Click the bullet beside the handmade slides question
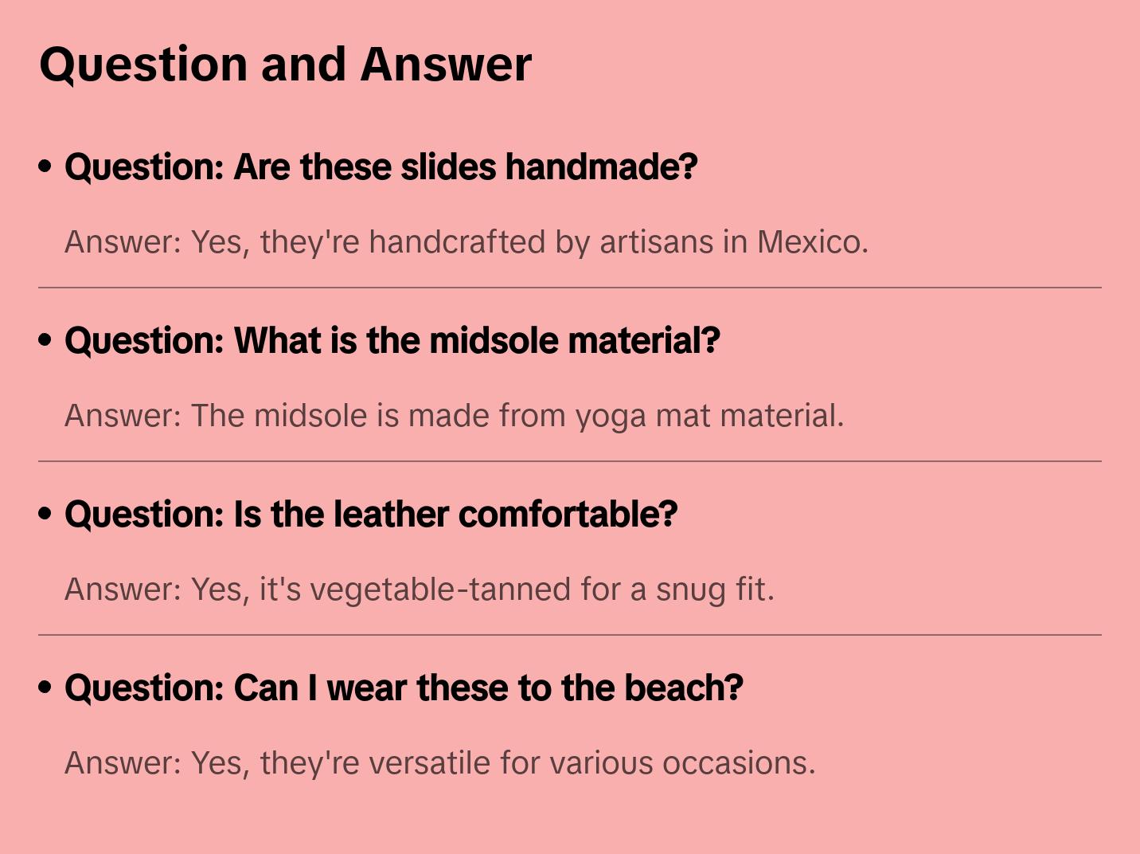This screenshot has width=1140, height=854. tap(45, 166)
